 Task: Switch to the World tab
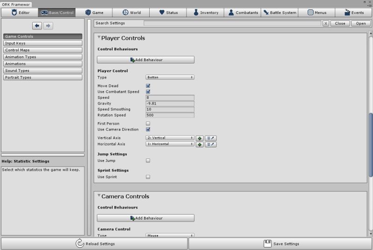click(131, 13)
